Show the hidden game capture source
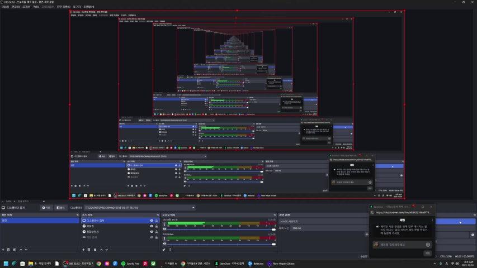 (x=152, y=237)
